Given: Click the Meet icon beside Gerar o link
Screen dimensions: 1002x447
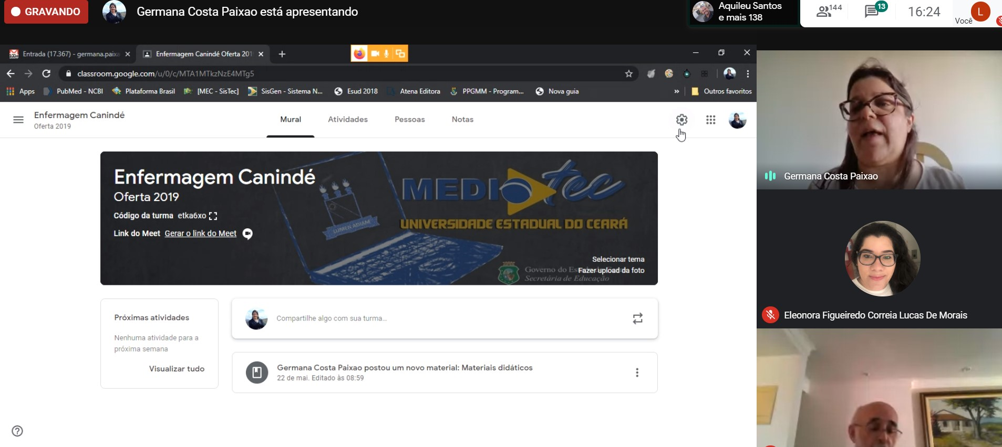Looking at the screenshot, I should tap(247, 233).
